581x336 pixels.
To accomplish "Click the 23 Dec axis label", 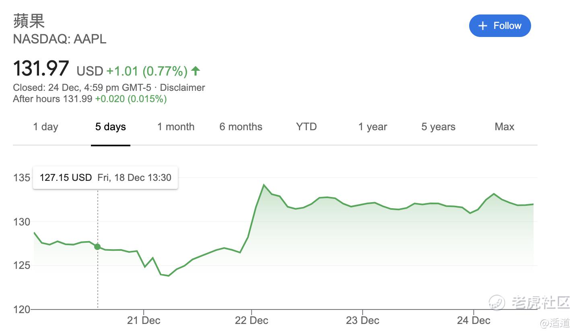I will coord(363,320).
